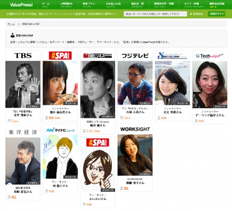The image size is (232, 211).
Task: Open the sign up menu item
Action: [x=217, y=5]
